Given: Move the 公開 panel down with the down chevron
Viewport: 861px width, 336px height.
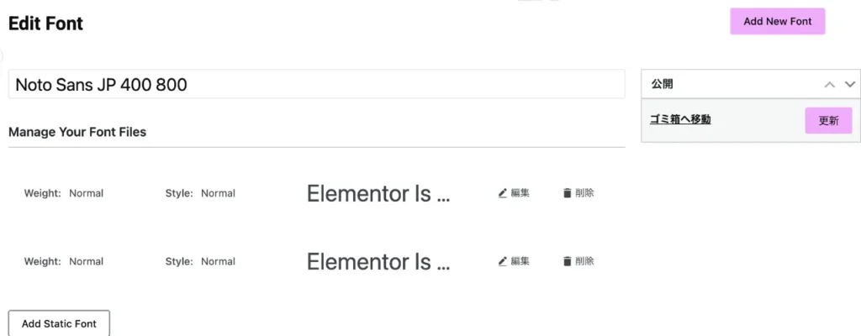Looking at the screenshot, I should pyautogui.click(x=850, y=85).
